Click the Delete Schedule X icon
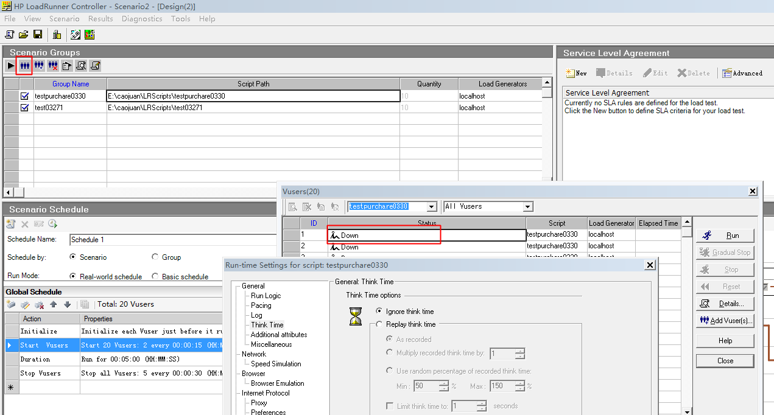The image size is (774, 415). pos(25,224)
